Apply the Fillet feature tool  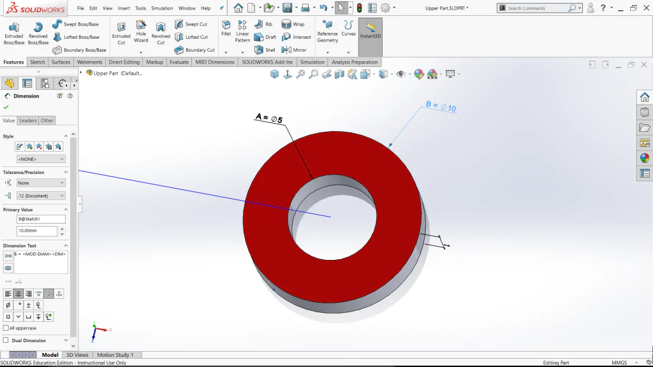(x=226, y=28)
